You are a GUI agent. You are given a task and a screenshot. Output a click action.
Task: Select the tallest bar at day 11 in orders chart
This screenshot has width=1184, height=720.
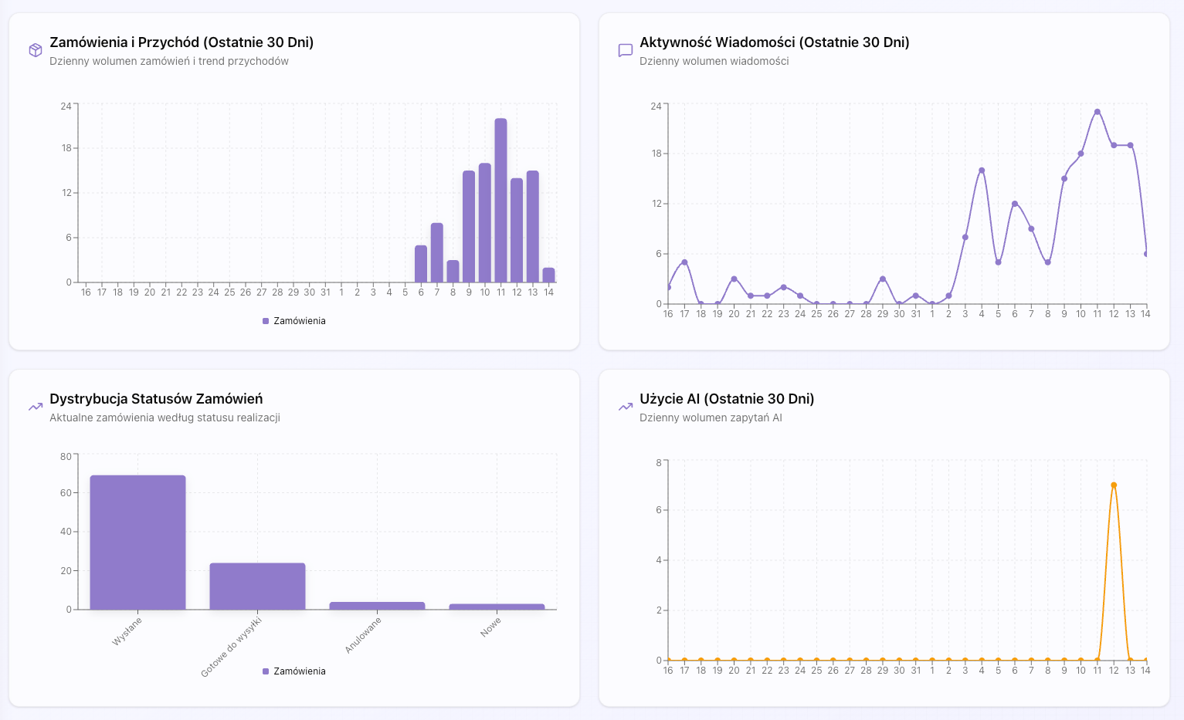click(x=500, y=201)
